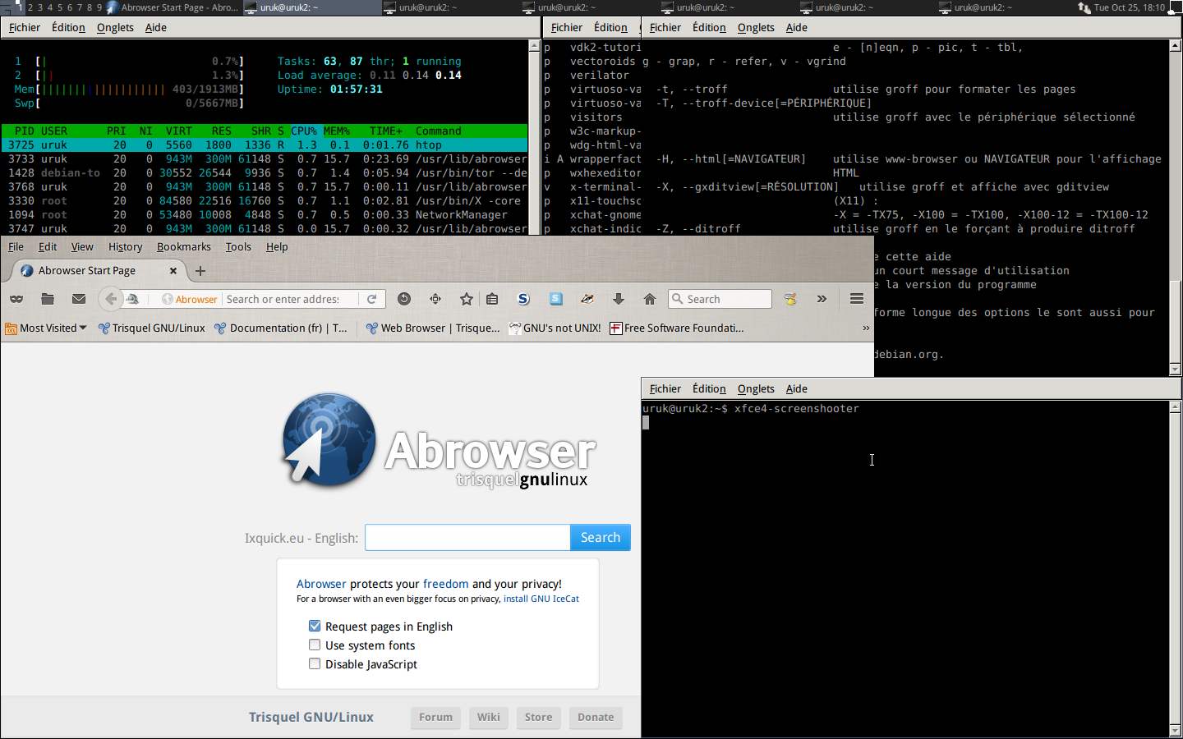Open the View menu in Abrowser
1183x739 pixels.
point(82,246)
